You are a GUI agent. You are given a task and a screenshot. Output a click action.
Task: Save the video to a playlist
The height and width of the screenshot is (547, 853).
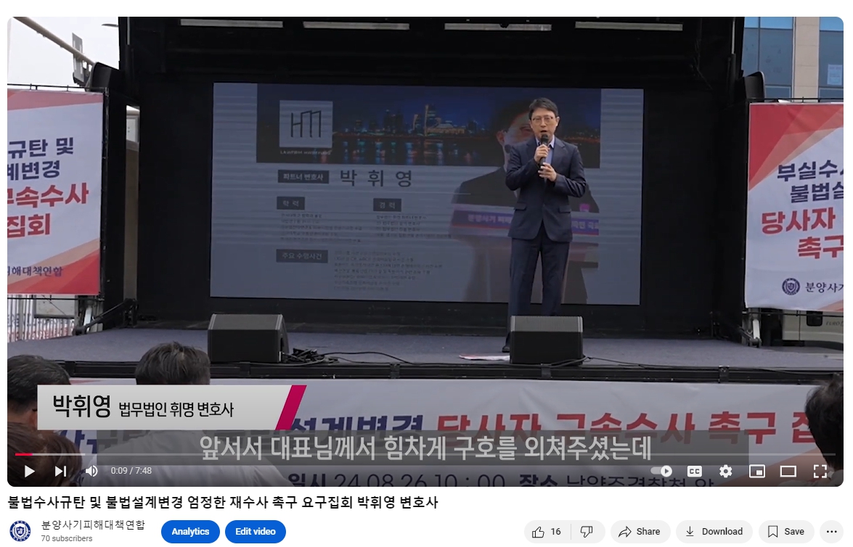pyautogui.click(x=786, y=532)
